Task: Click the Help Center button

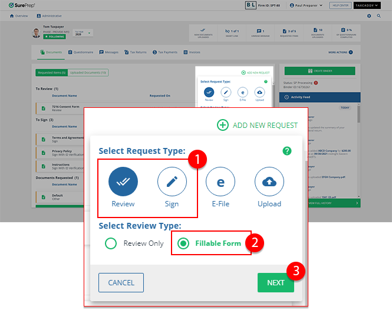Action: point(341,5)
